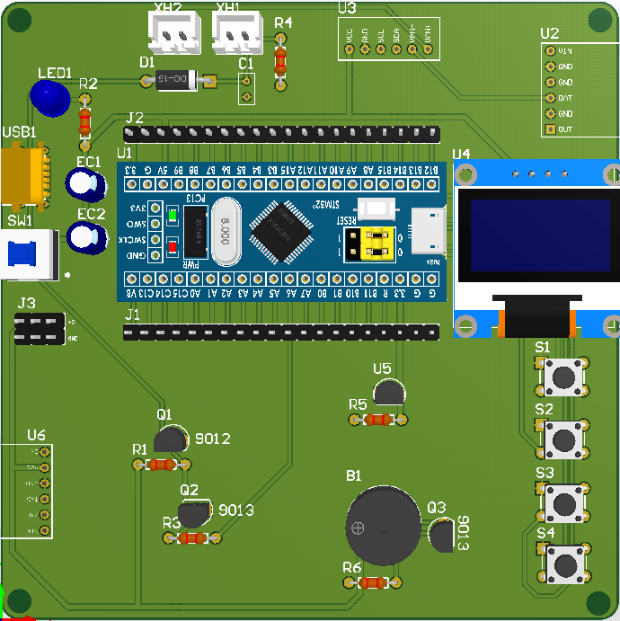This screenshot has width=620, height=621.
Task: Select the red PWR LED on U1
Action: point(173,247)
